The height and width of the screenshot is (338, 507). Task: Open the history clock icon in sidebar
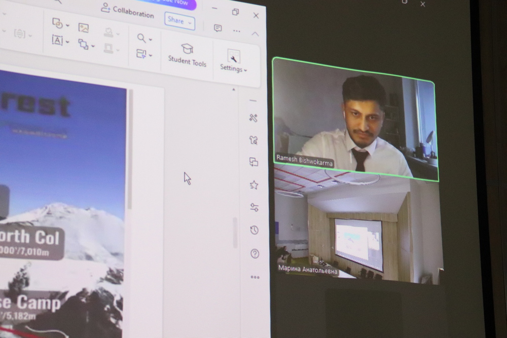click(x=255, y=230)
